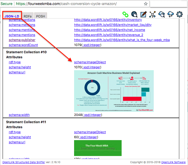
Task: Click xsd:integer next to 1070
Action: pos(91,67)
